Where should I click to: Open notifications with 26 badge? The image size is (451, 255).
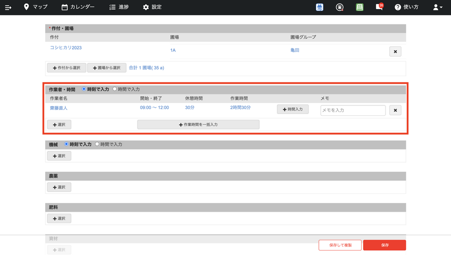pos(379,7)
